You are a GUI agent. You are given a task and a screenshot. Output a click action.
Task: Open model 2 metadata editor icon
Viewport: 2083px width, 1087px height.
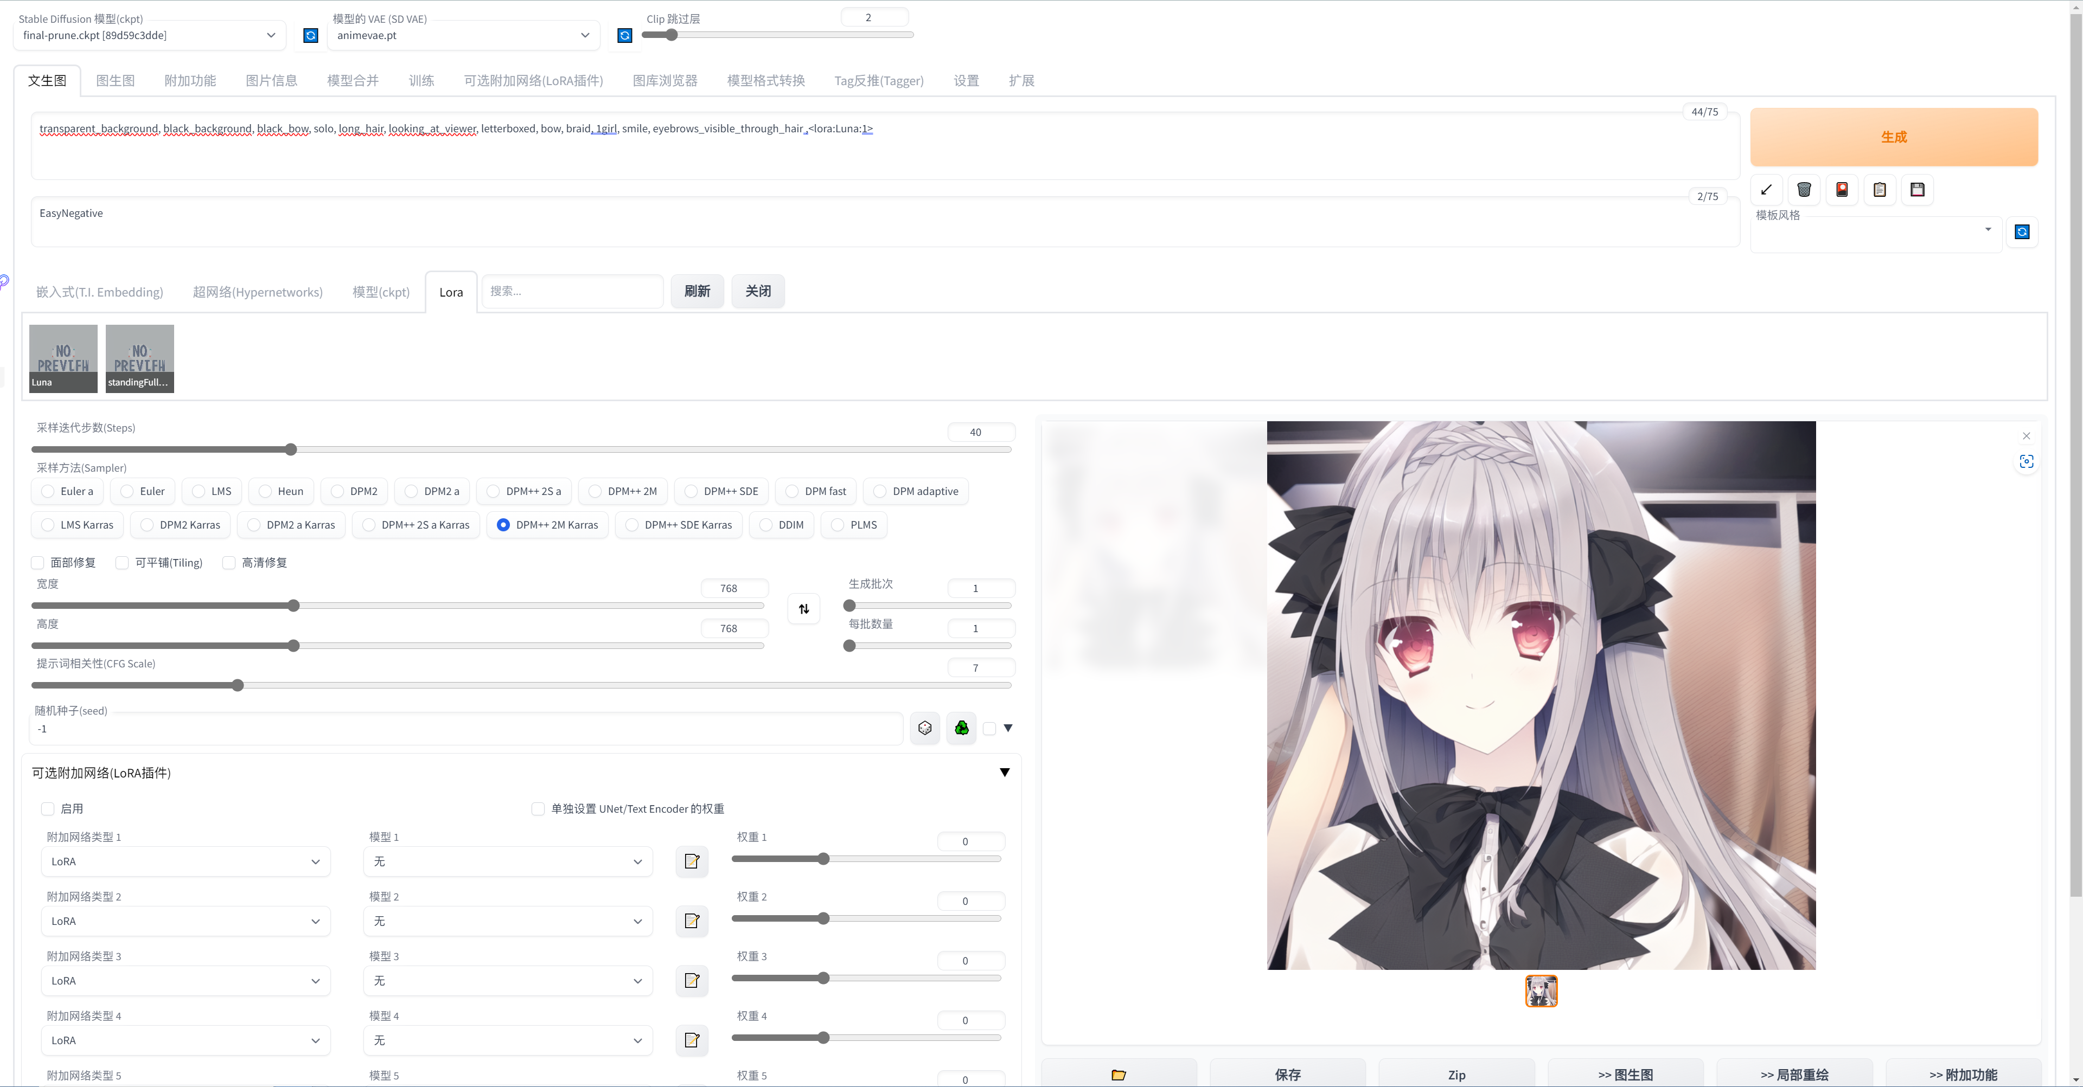click(x=692, y=921)
